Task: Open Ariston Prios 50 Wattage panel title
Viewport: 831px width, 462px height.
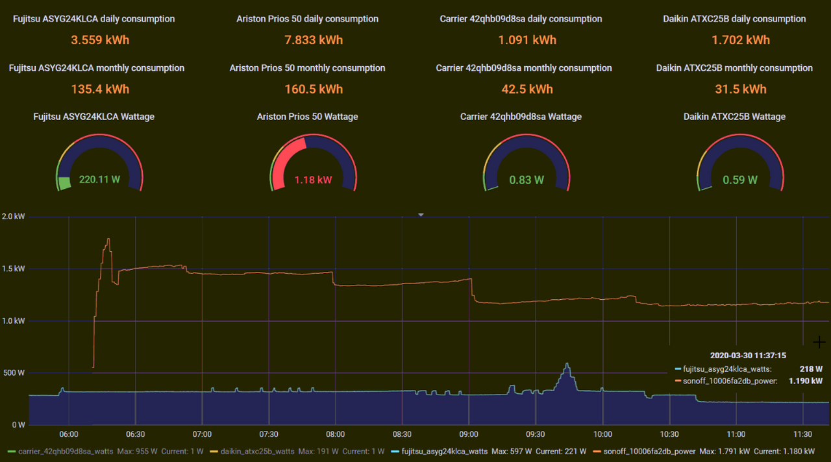Action: tap(307, 117)
